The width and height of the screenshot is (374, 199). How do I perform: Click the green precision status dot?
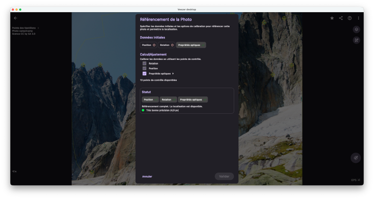(x=143, y=111)
